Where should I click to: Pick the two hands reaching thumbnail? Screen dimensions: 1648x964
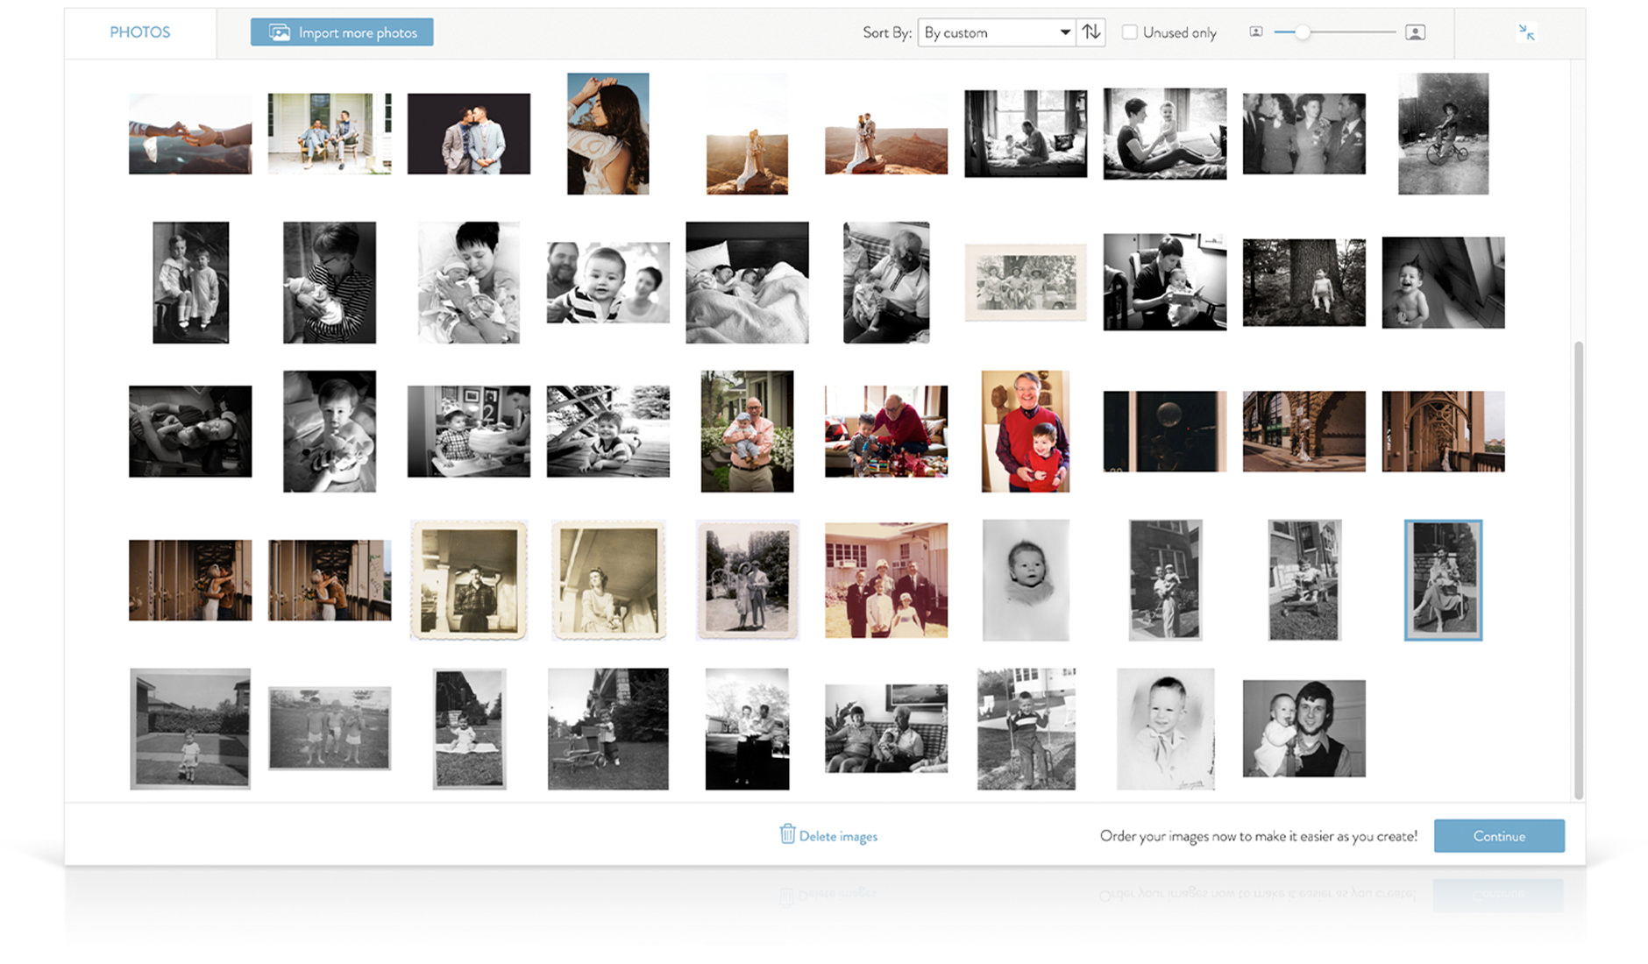click(190, 134)
